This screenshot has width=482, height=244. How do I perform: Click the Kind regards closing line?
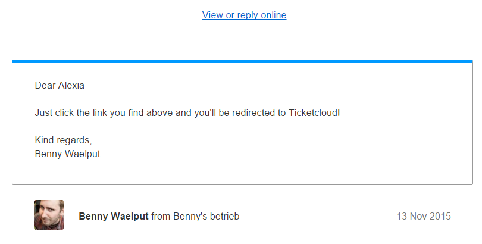[x=63, y=140]
